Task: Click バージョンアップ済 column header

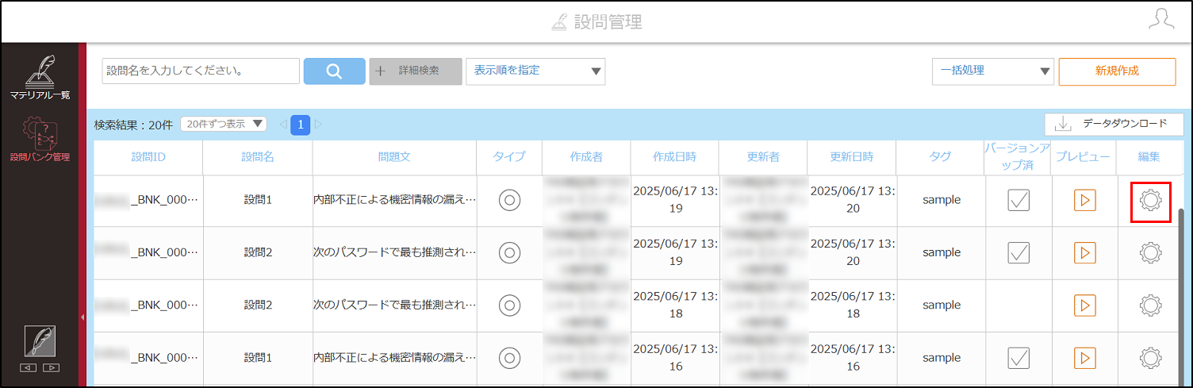Action: (x=1018, y=157)
